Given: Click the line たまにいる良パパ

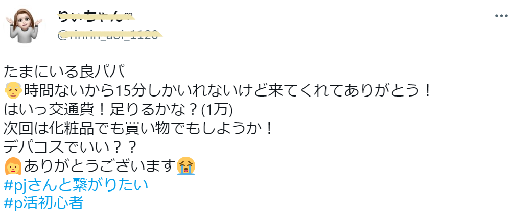Looking at the screenshot, I should [x=64, y=71].
